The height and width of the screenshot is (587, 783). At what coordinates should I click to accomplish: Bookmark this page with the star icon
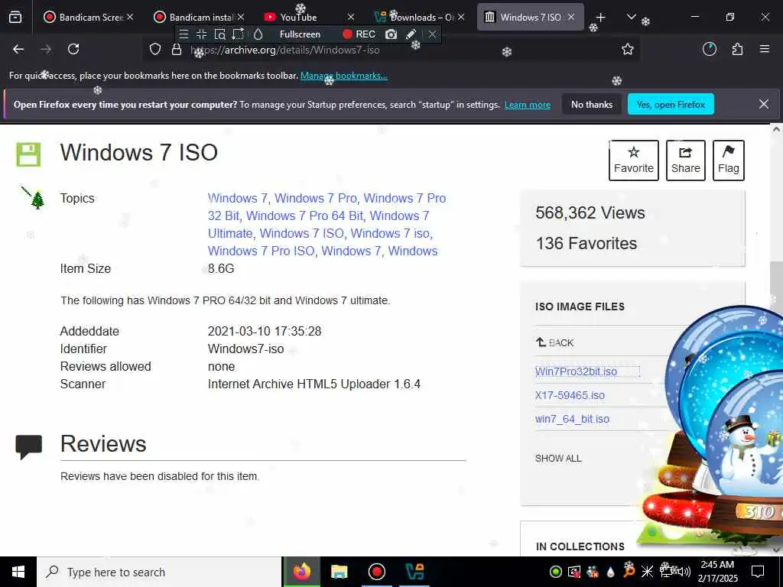pyautogui.click(x=628, y=49)
